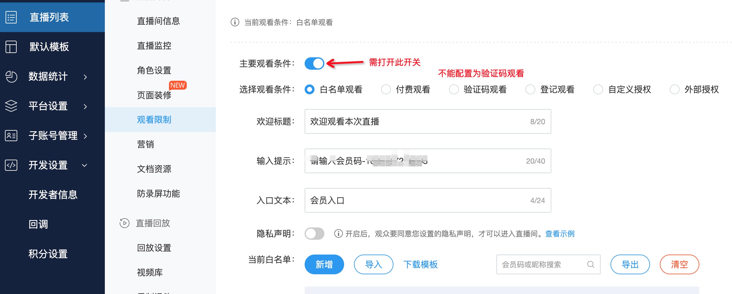
Task: Enable the 隐私声明 switch
Action: point(314,234)
